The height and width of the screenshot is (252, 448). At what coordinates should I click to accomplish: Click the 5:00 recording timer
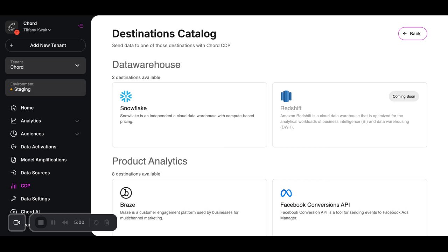pyautogui.click(x=79, y=223)
